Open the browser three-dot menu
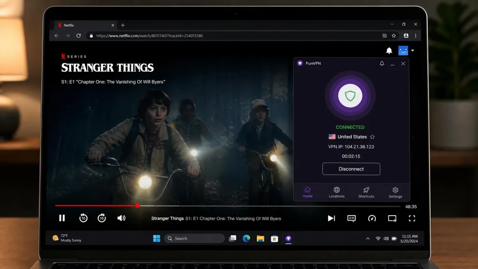Viewport: 478px width, 269px height. click(x=415, y=35)
